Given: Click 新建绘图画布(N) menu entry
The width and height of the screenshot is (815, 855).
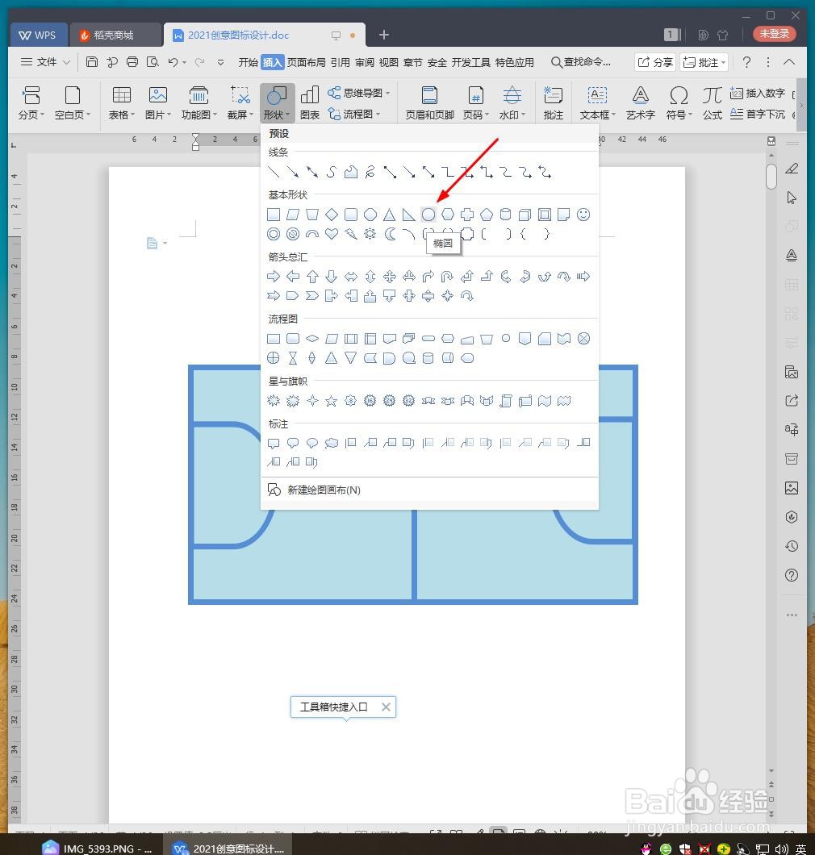Looking at the screenshot, I should tap(324, 490).
